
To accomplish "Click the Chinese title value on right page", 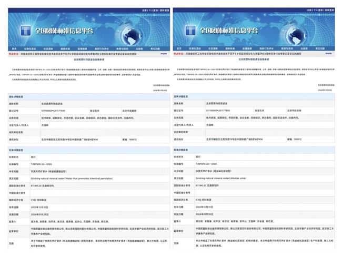I will click(x=214, y=171).
